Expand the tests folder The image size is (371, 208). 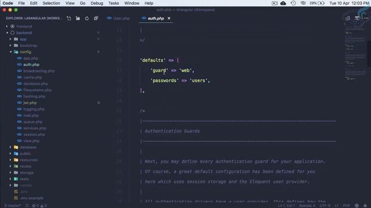point(24,179)
